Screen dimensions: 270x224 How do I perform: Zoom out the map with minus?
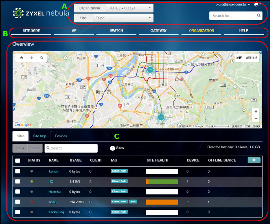256,118
